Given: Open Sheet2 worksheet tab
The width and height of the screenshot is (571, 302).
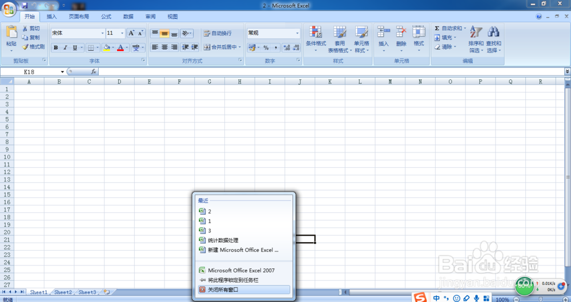Looking at the screenshot, I should 63,292.
